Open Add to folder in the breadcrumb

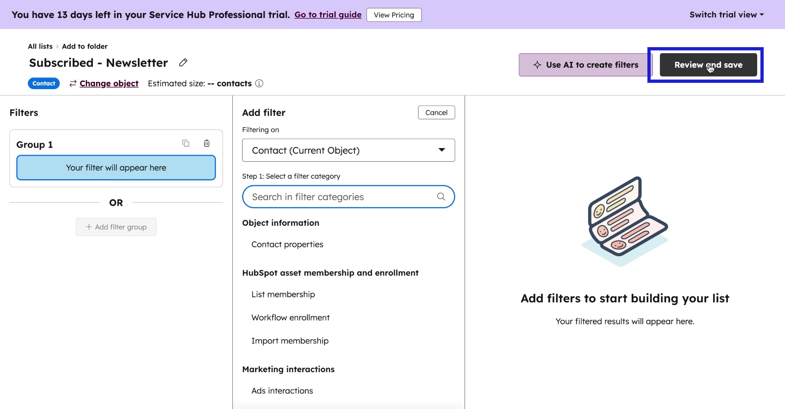pyautogui.click(x=85, y=46)
